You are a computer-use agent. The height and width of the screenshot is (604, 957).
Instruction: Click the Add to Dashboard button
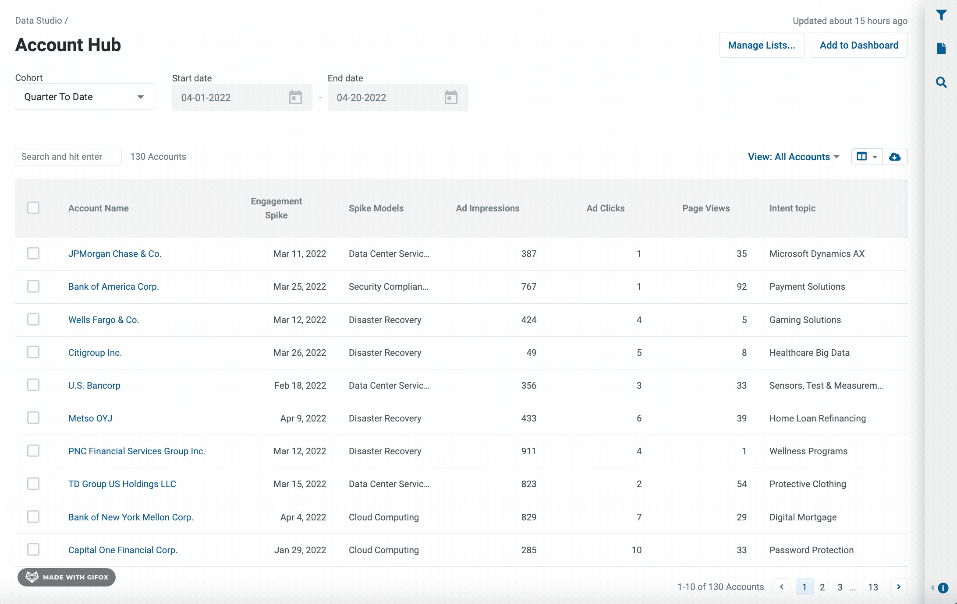coord(859,45)
